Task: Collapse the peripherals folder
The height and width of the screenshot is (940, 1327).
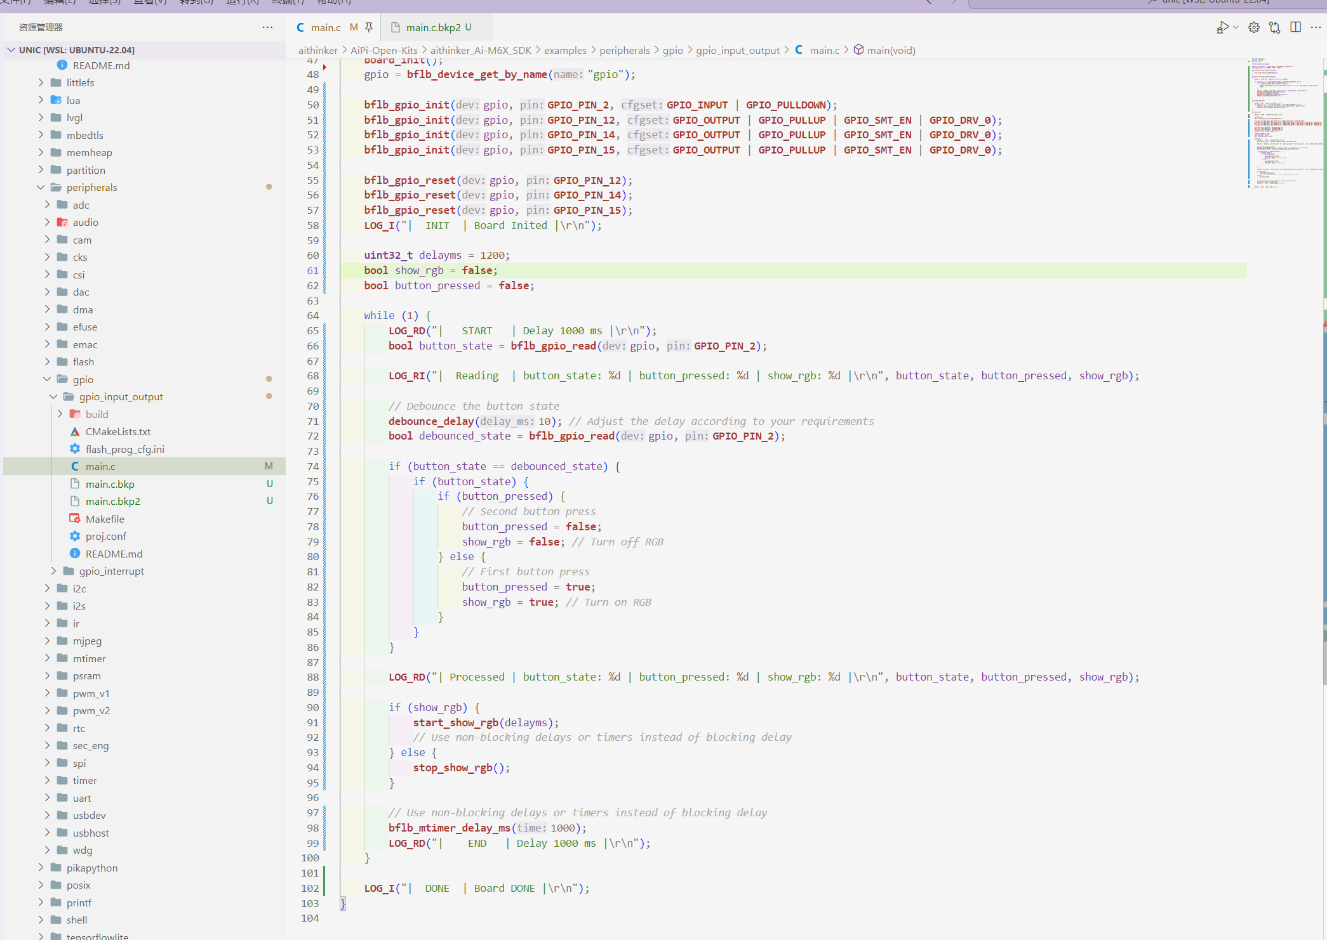Action: 41,187
